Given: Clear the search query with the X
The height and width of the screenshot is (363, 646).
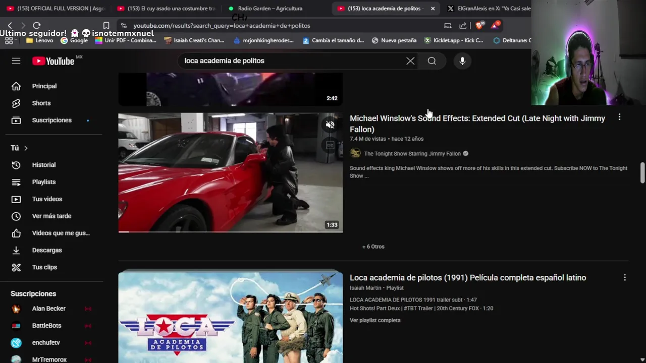Looking at the screenshot, I should [x=410, y=61].
